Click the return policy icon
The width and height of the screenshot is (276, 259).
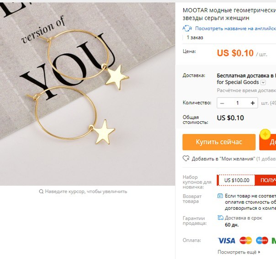[220, 196]
